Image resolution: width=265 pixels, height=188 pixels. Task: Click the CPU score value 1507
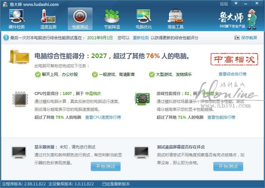pos(67,94)
